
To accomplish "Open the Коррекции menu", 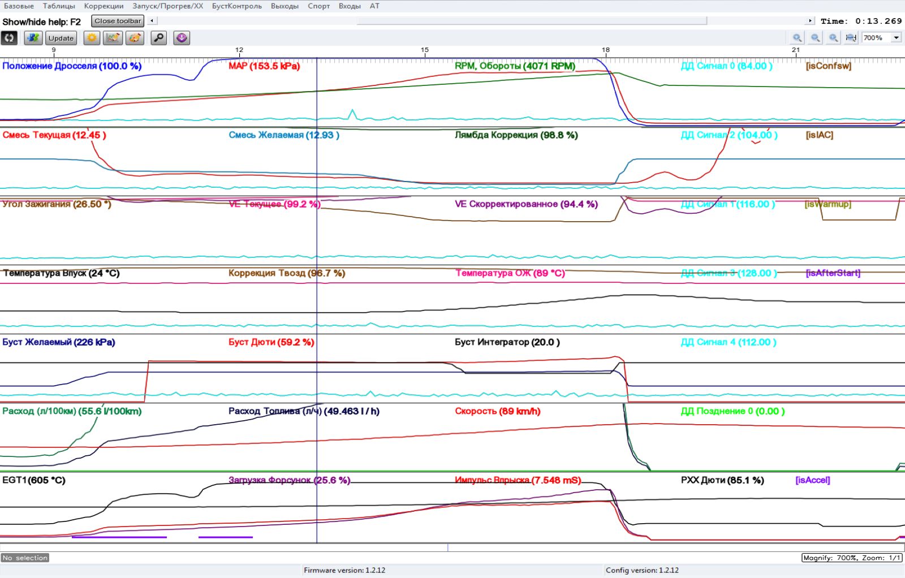I will point(104,6).
